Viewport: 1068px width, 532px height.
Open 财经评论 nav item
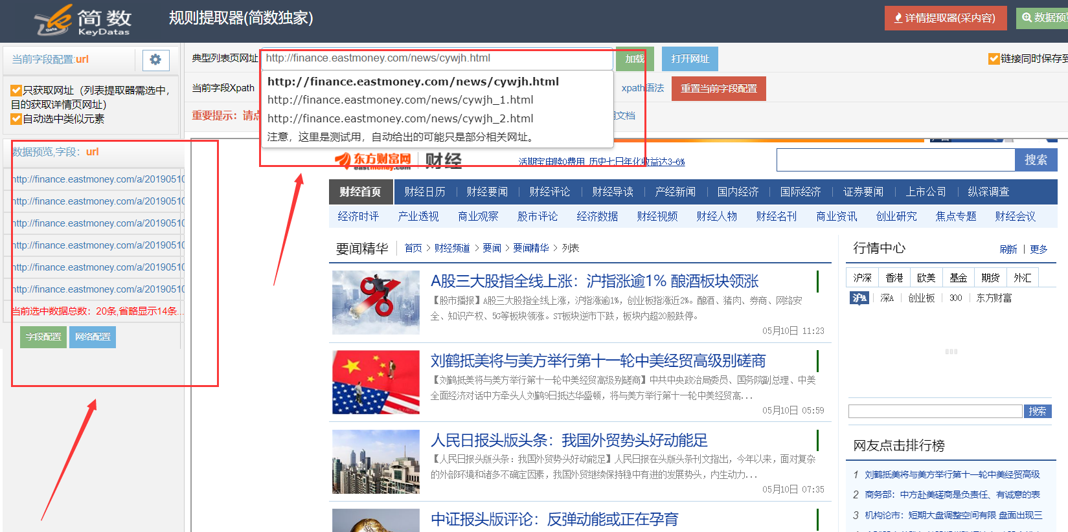tap(550, 192)
